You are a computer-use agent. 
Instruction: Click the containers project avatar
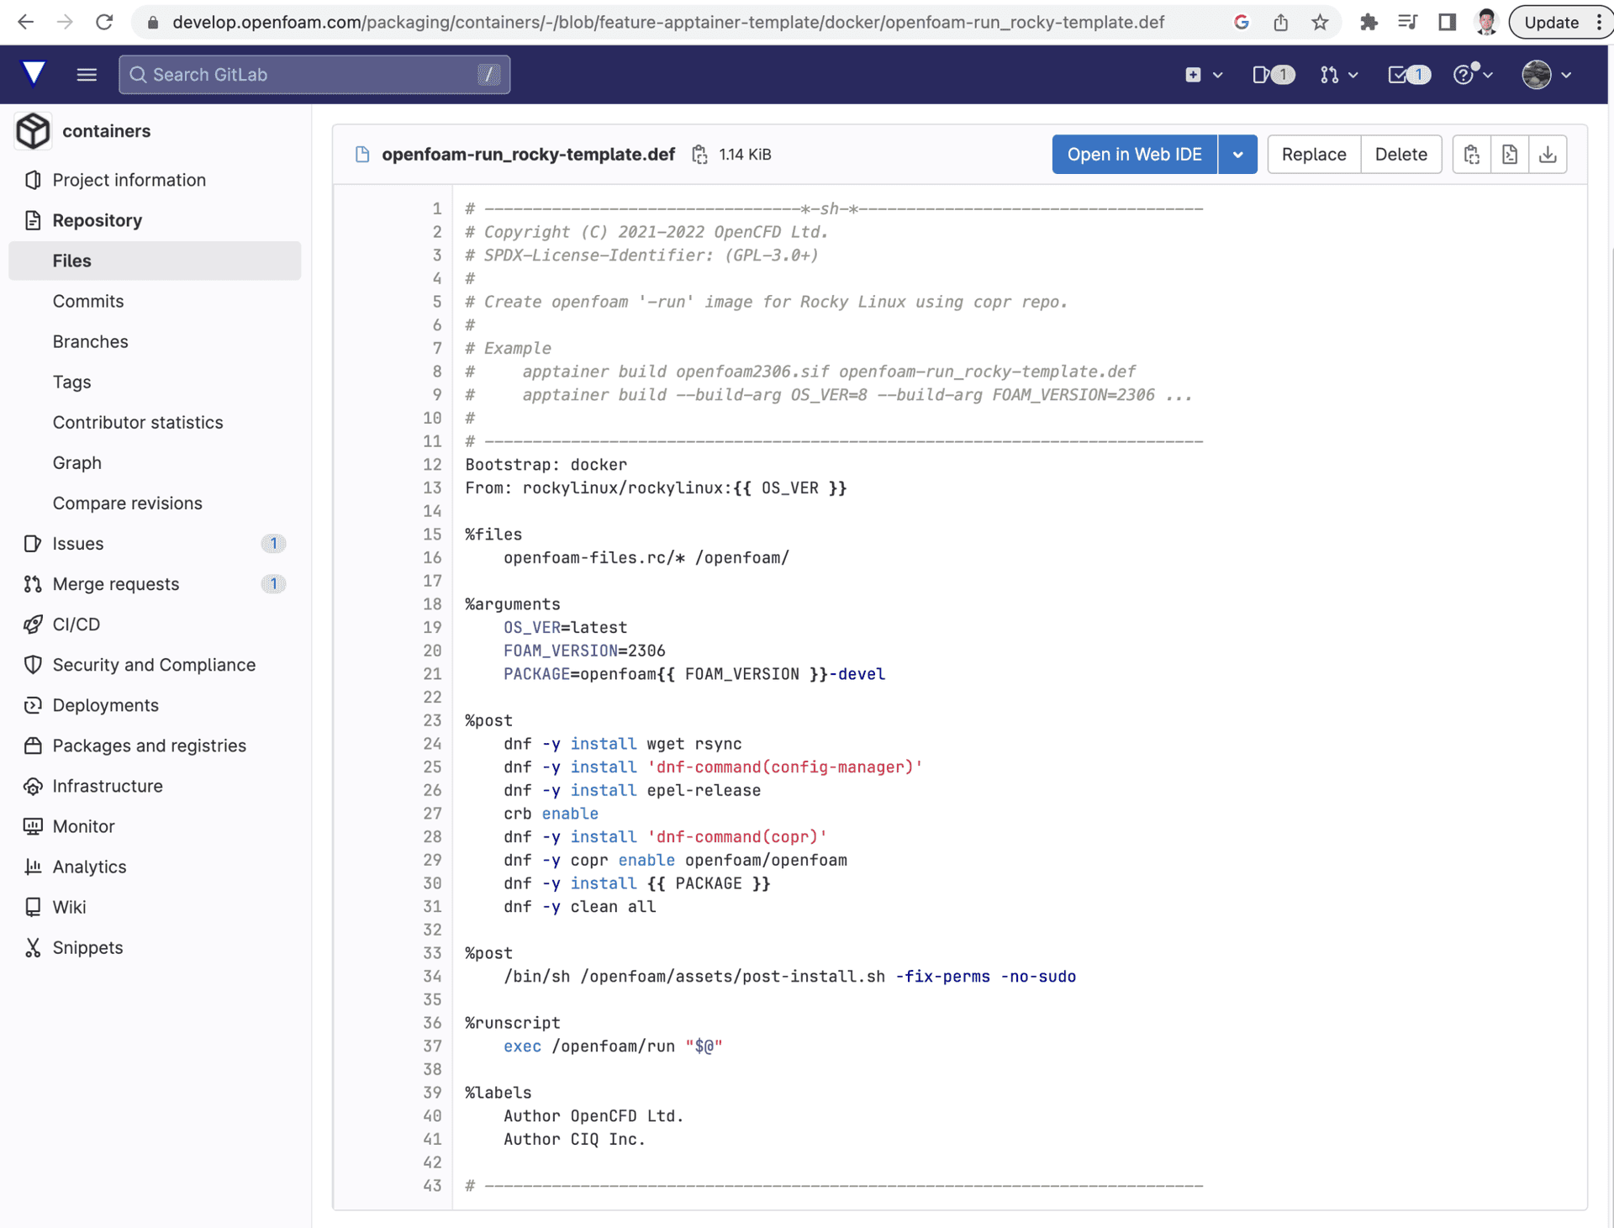pyautogui.click(x=33, y=131)
